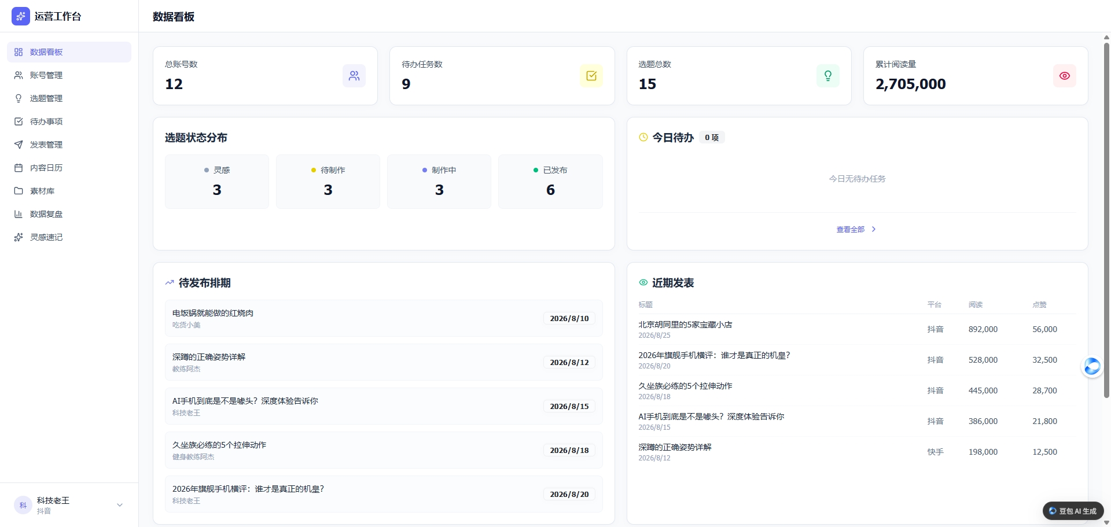Click the scrollbar down arrow

(x=1106, y=522)
